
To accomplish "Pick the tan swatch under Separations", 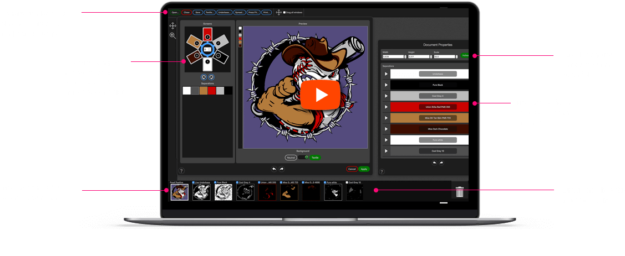I will pyautogui.click(x=204, y=91).
